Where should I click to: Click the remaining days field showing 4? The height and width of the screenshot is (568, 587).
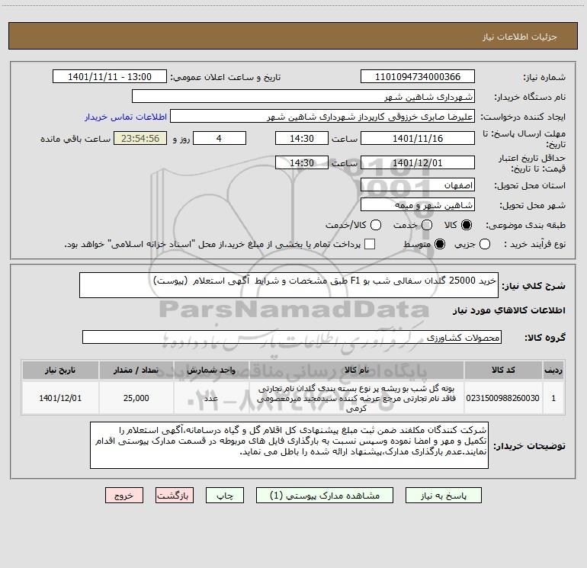tap(220, 139)
